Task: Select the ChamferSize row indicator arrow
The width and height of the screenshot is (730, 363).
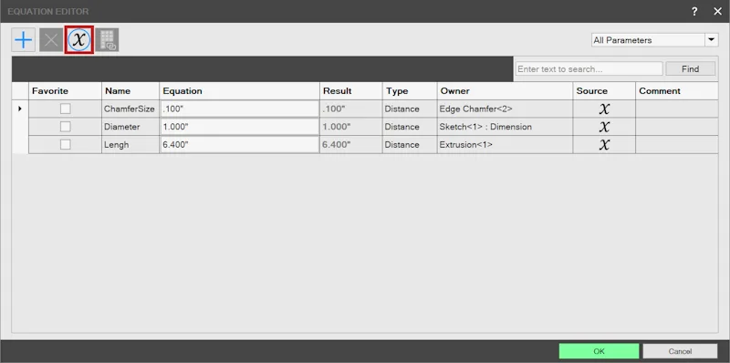Action: [x=20, y=109]
